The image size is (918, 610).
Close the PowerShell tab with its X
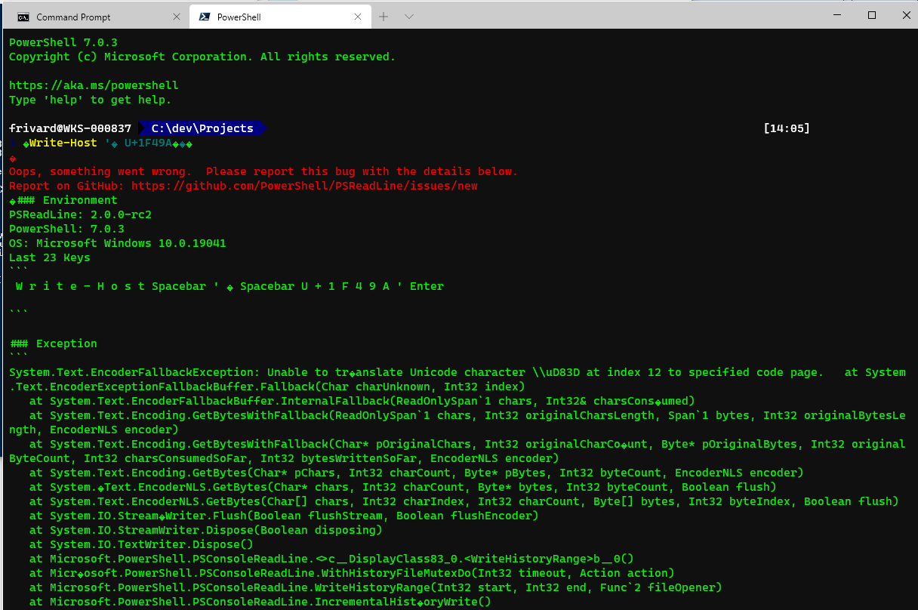click(358, 16)
